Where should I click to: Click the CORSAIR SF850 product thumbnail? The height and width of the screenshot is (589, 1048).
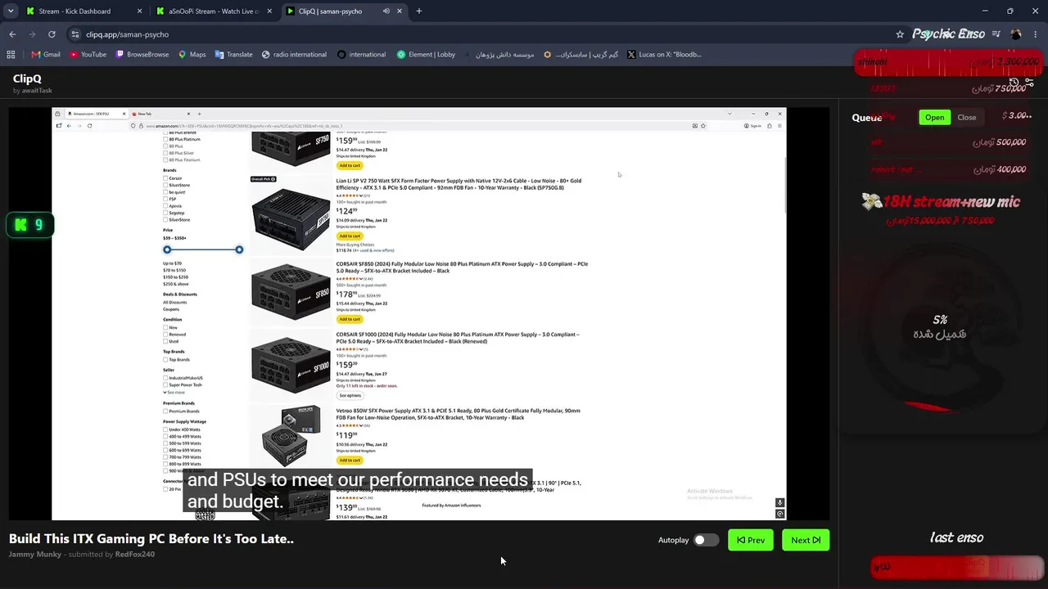point(291,292)
